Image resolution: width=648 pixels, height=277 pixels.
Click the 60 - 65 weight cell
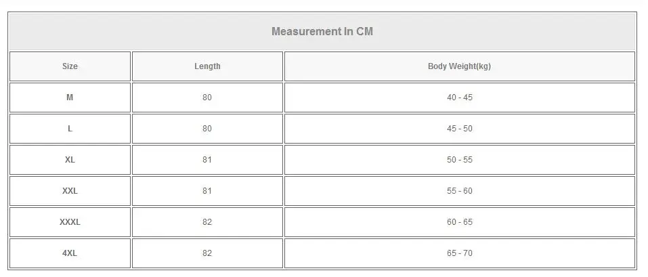click(459, 222)
